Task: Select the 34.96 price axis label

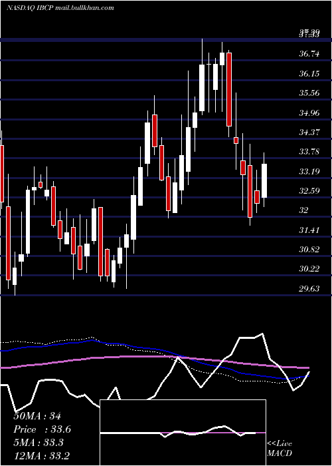Action: point(309,113)
